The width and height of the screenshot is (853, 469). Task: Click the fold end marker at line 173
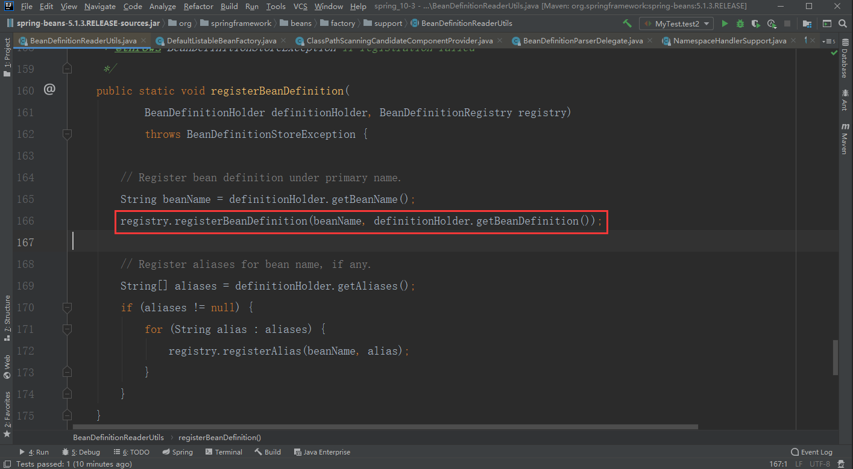pos(67,372)
